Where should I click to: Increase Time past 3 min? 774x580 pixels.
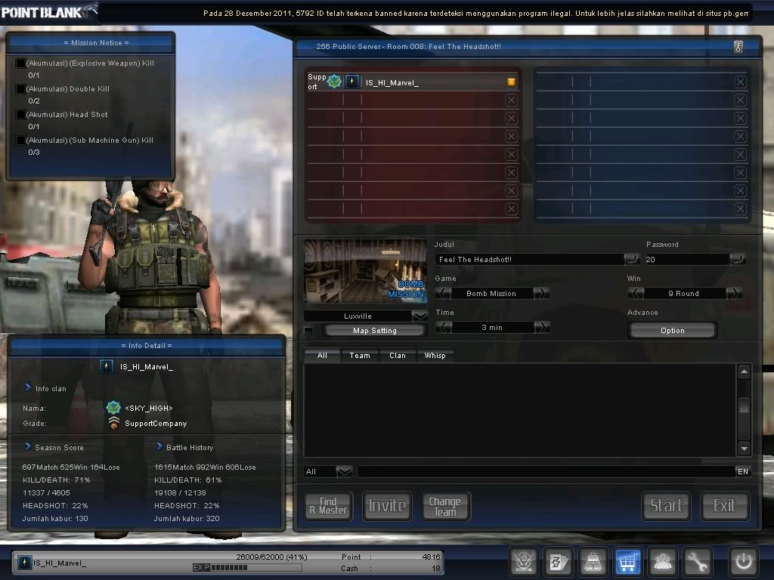pos(542,328)
